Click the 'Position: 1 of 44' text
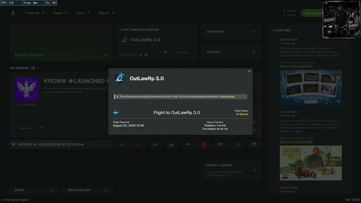This screenshot has height=203, width=361. [215, 125]
